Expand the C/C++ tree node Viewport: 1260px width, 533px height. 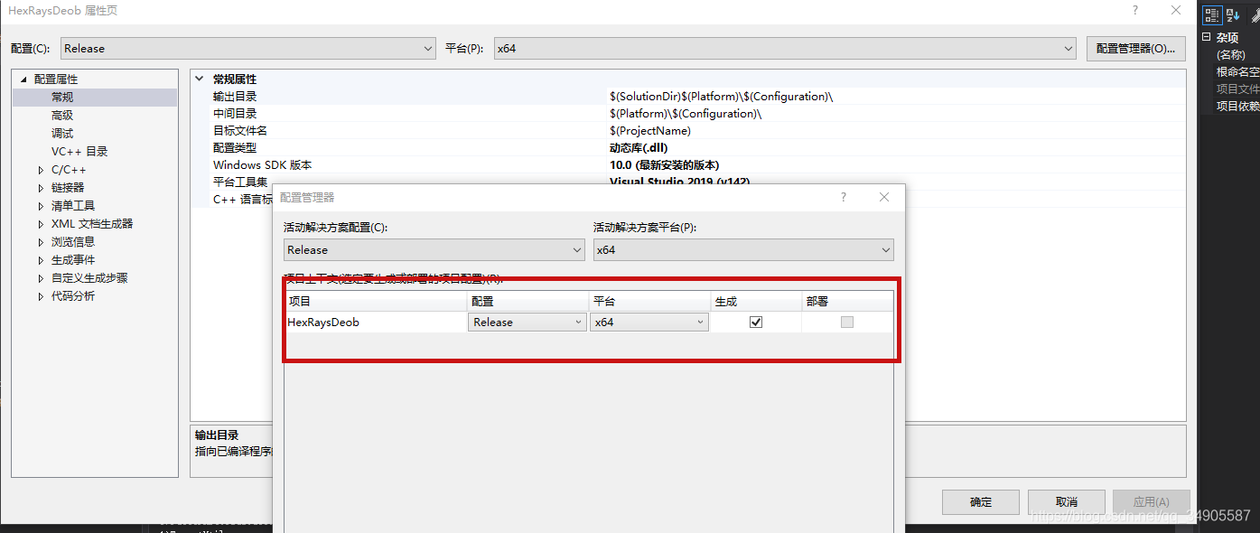[x=41, y=170]
